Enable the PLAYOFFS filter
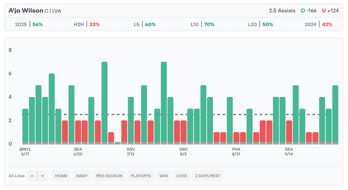 [141, 176]
